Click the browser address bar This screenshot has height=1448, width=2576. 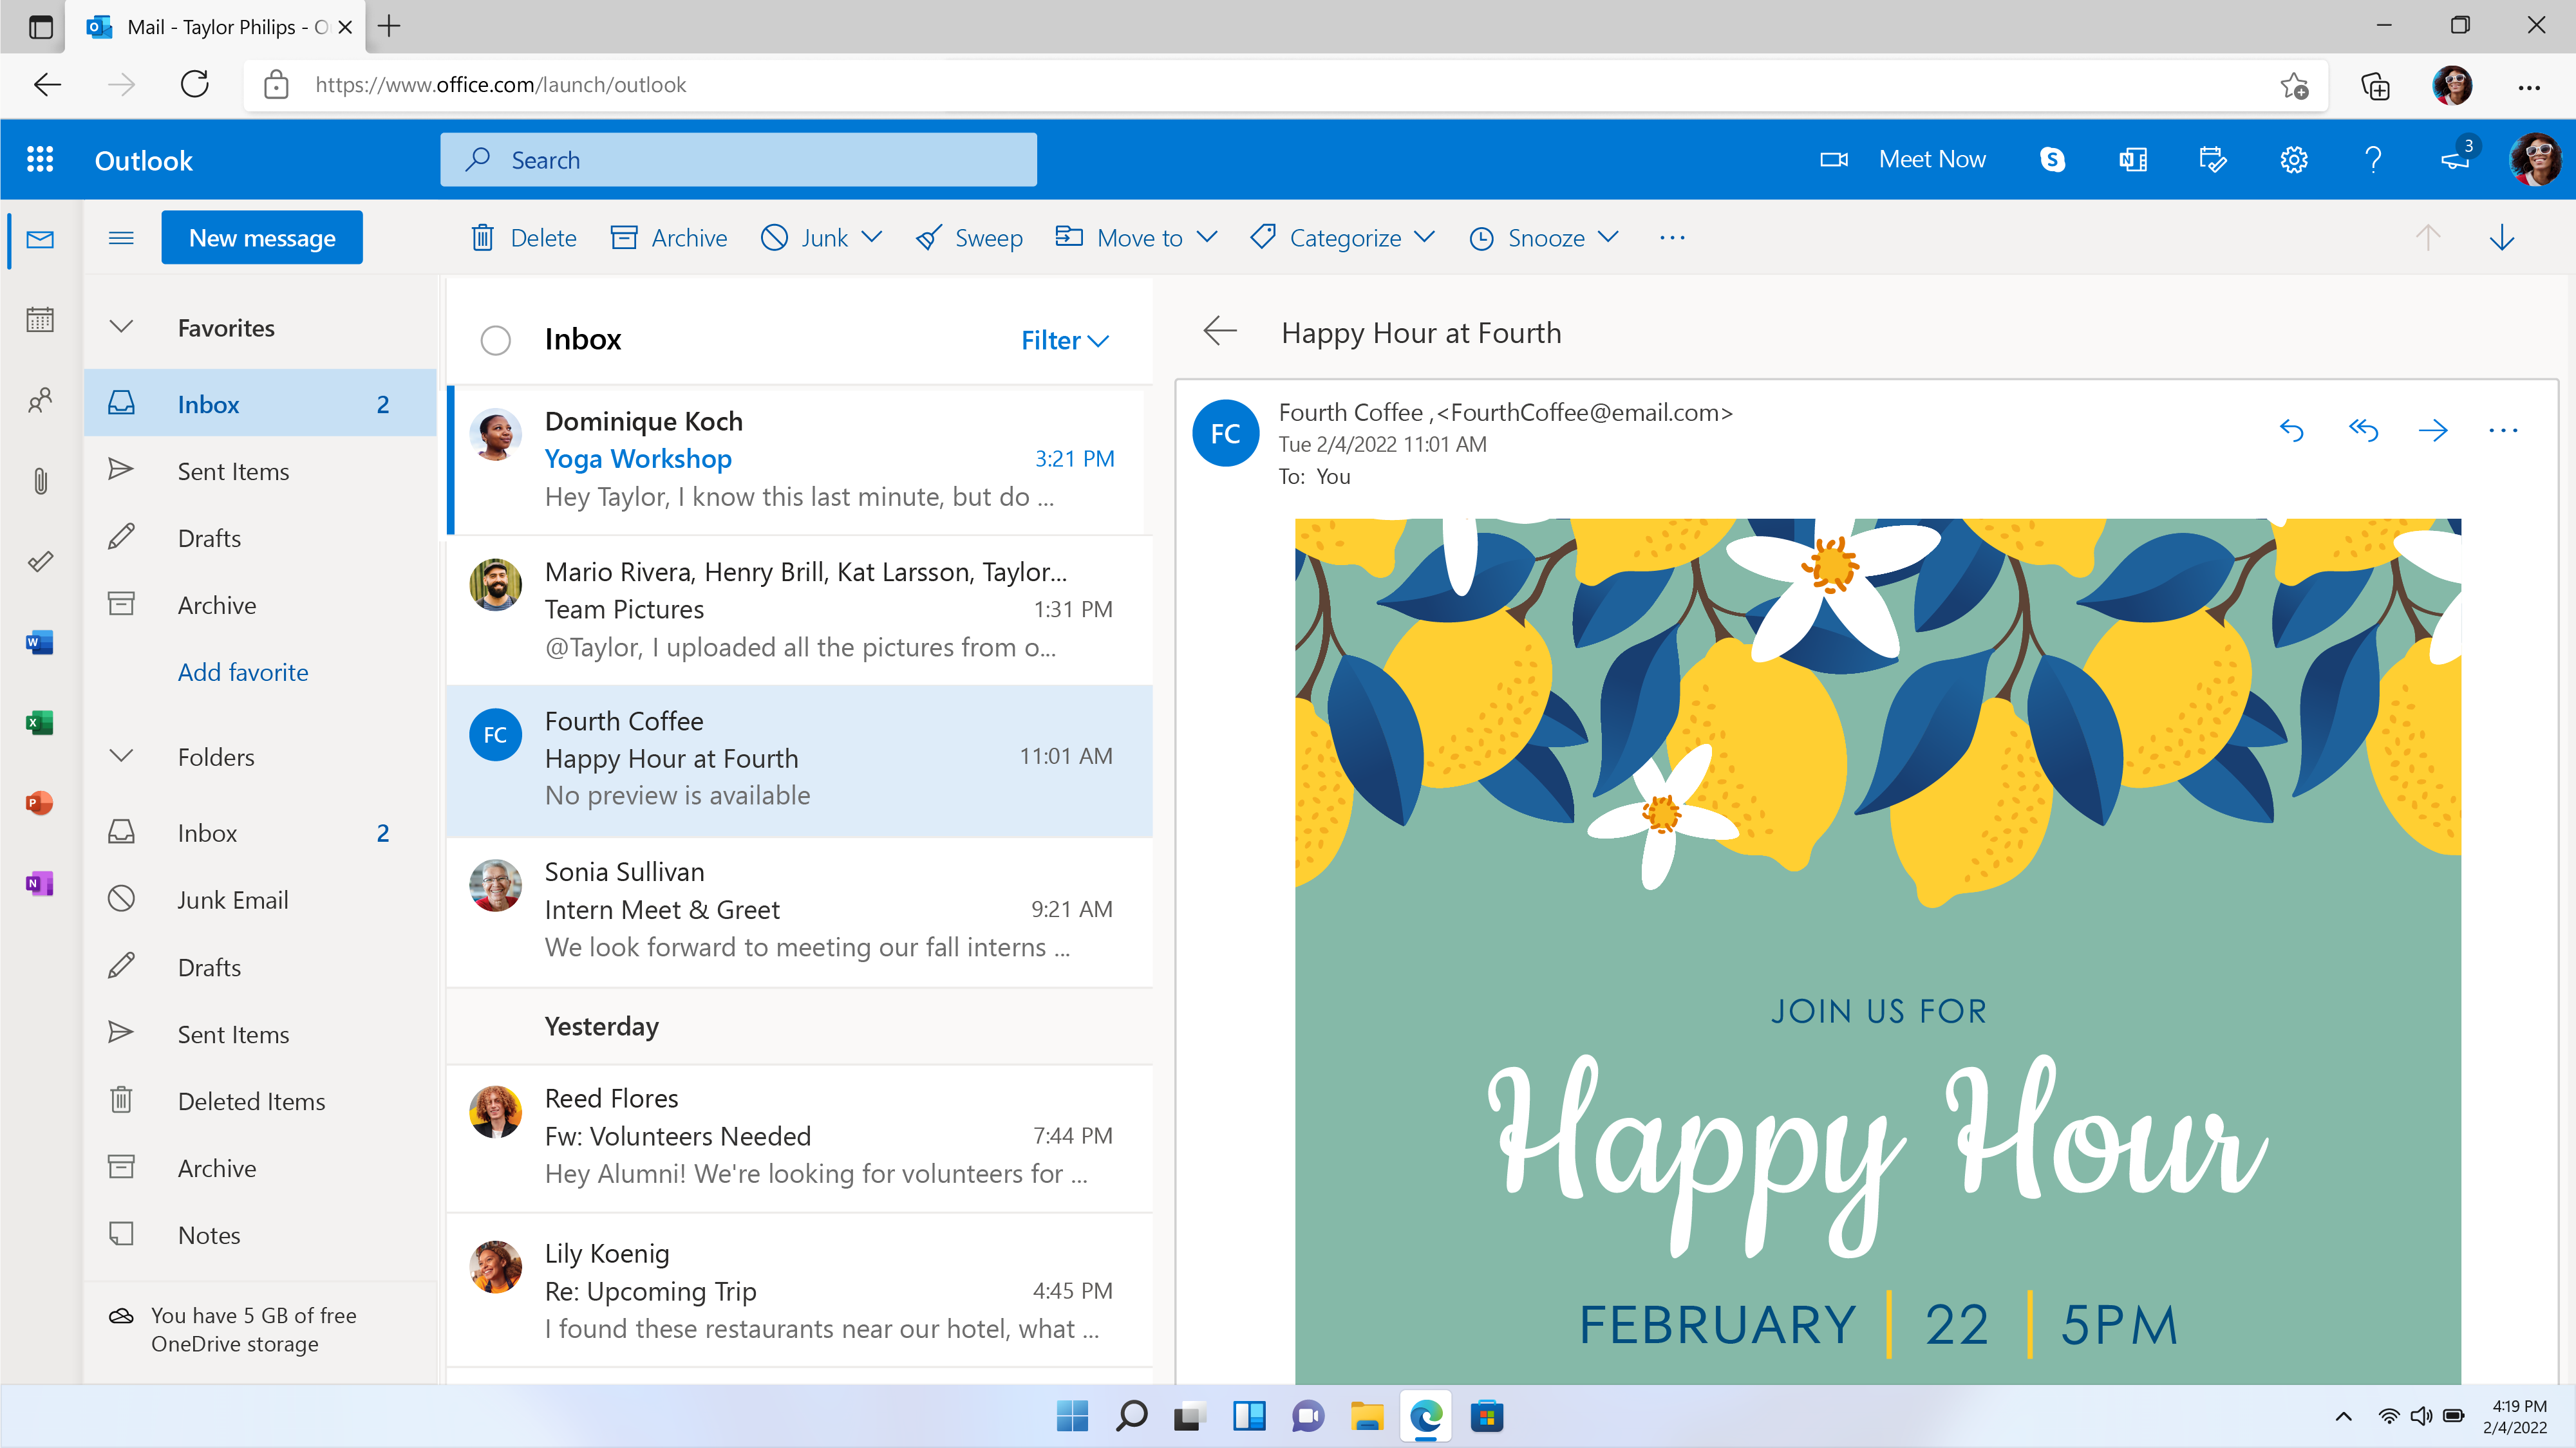pos(700,85)
